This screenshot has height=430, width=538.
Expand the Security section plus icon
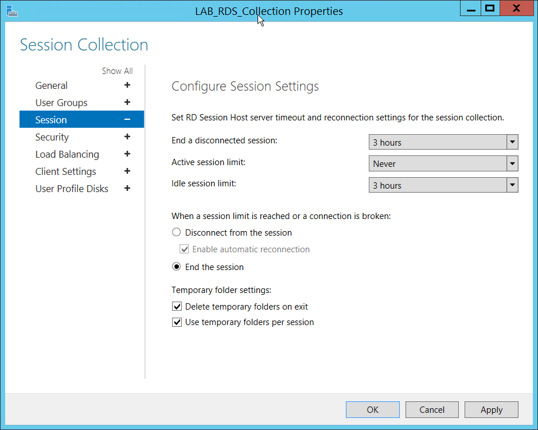coord(127,137)
